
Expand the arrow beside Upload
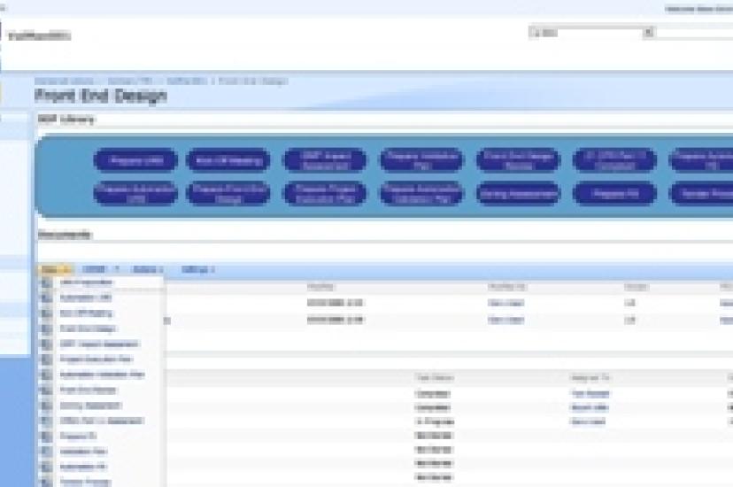point(117,270)
